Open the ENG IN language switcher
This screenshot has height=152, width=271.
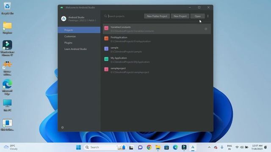230,147
